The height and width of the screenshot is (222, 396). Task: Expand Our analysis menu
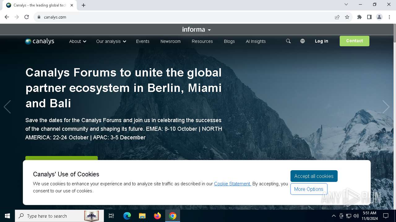tap(111, 41)
